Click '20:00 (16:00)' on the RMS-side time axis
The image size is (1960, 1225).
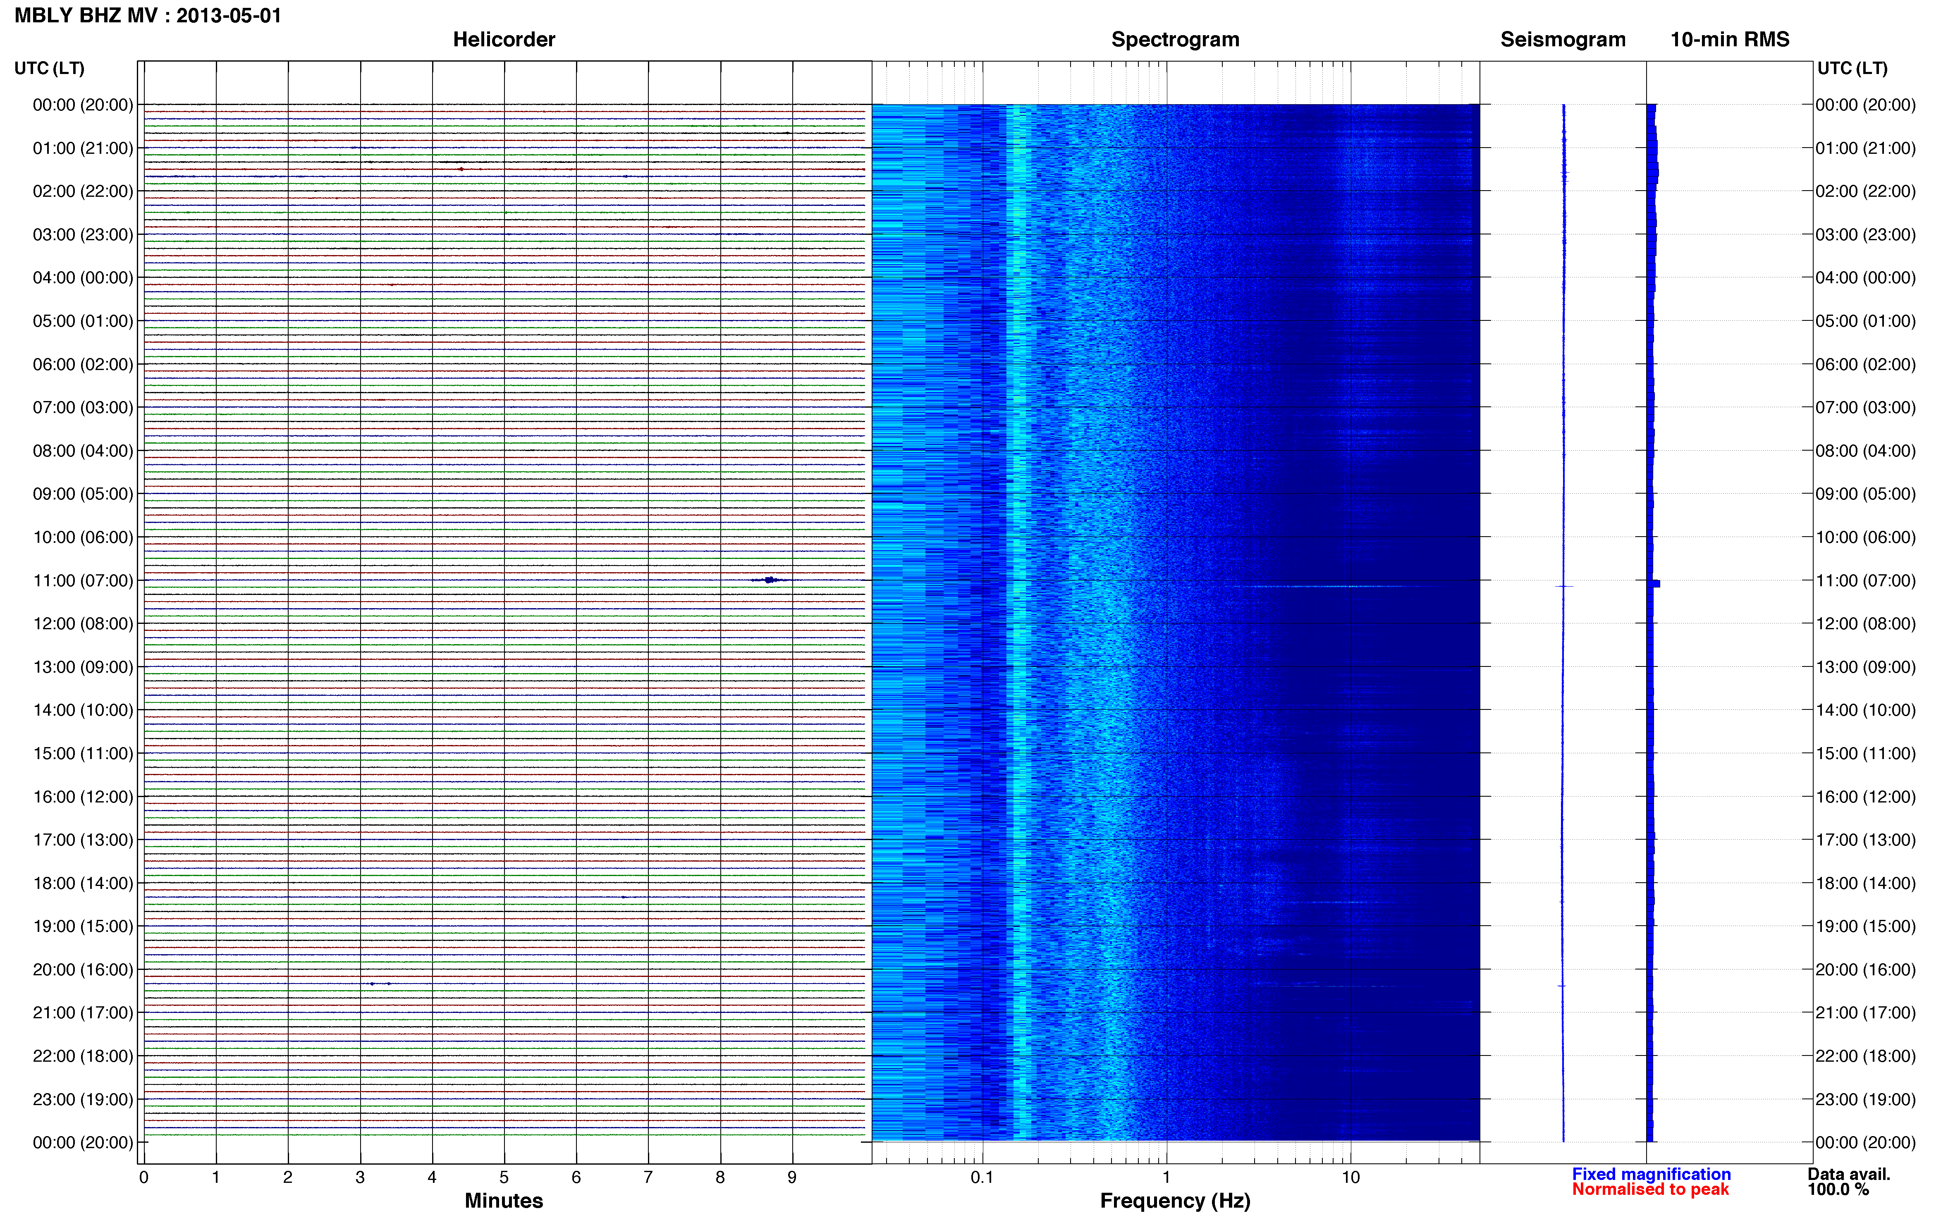(x=1865, y=970)
